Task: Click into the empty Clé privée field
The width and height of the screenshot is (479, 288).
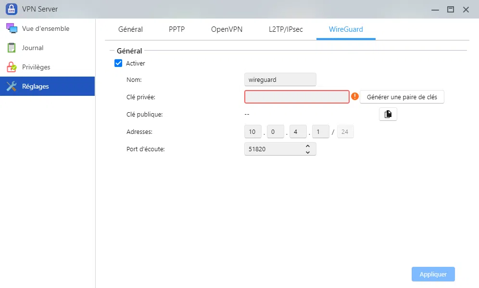Action: [297, 97]
